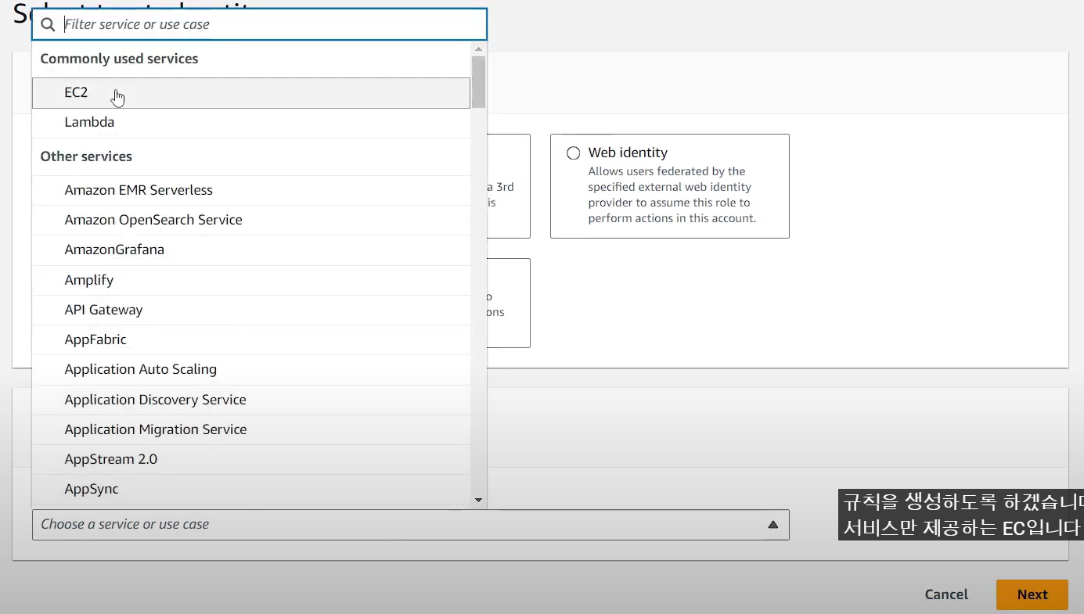This screenshot has height=614, width=1084.
Task: Click the search magnifier icon in filter box
Action: [49, 24]
